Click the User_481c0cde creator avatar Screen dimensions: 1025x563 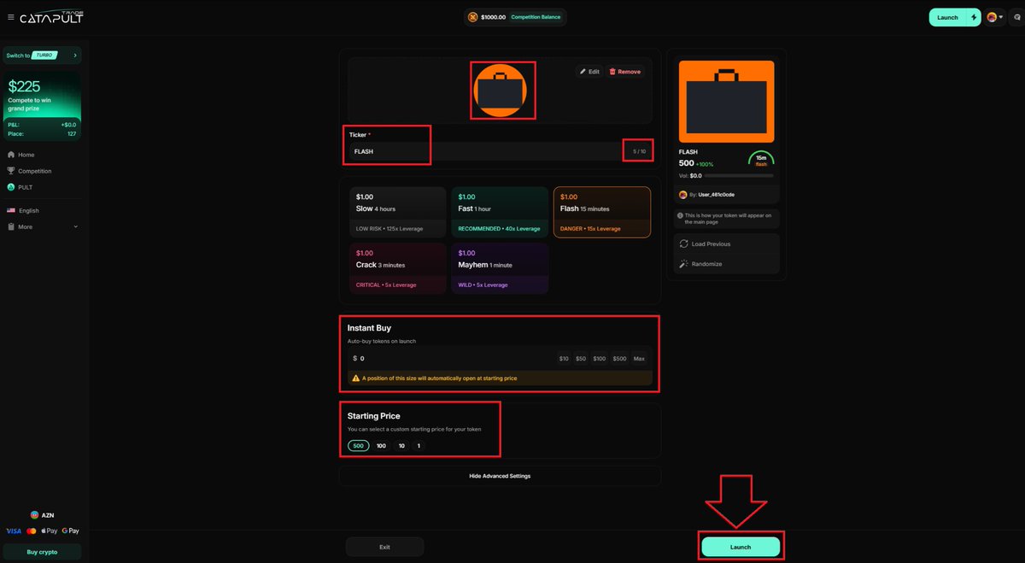tap(682, 195)
